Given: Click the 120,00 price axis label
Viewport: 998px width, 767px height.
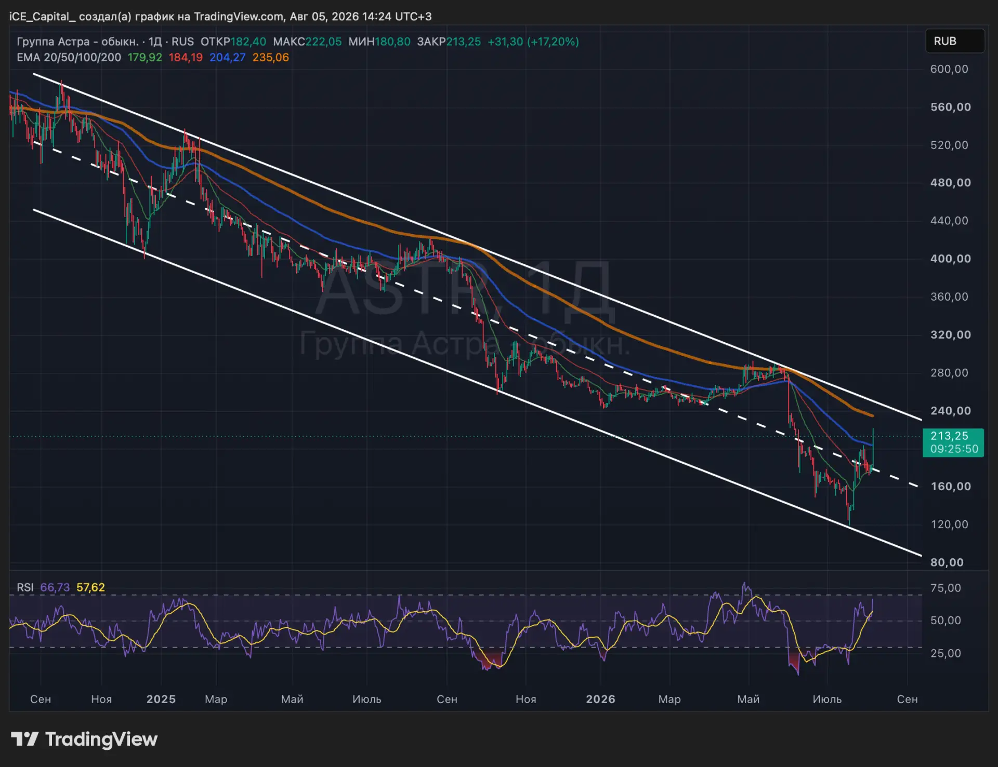Looking at the screenshot, I should 949,524.
